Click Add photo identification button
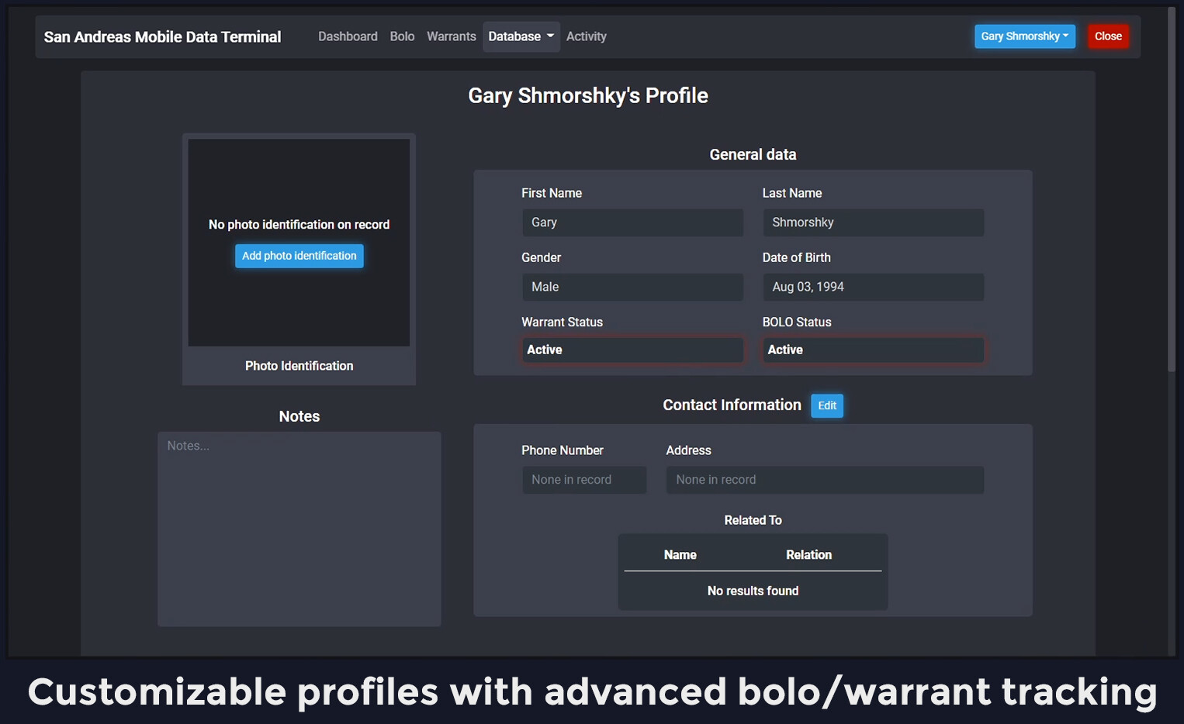Screen dimensions: 1184x724 pyautogui.click(x=299, y=256)
